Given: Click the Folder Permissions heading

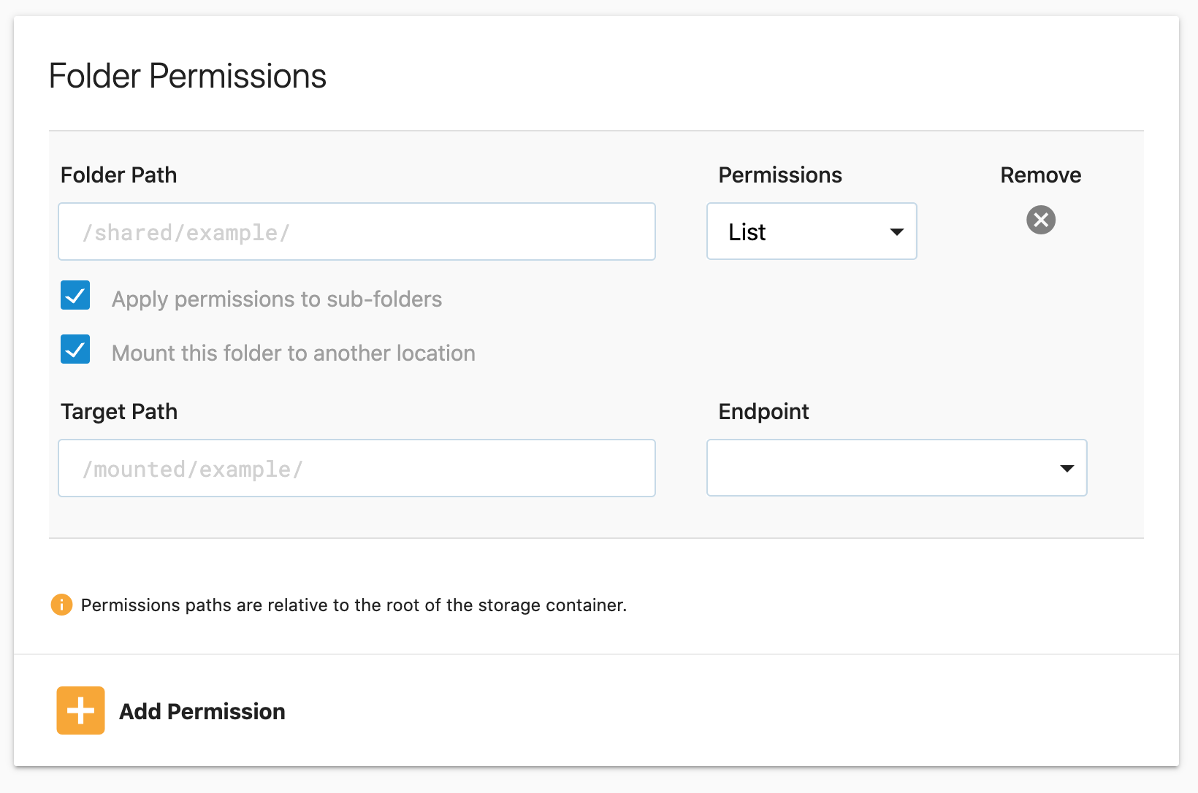Looking at the screenshot, I should tap(187, 76).
